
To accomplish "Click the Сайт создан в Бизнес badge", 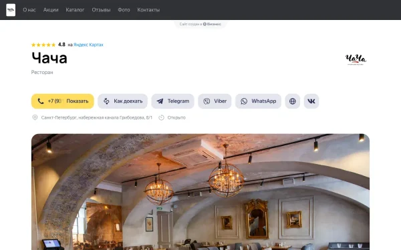I will [200, 24].
